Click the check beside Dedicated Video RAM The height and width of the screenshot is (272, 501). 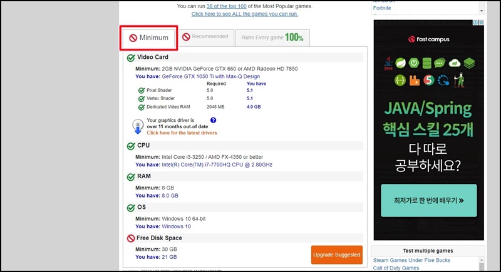point(142,107)
